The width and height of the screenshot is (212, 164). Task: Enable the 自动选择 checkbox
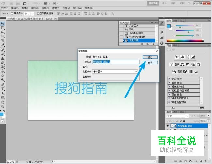tap(12, 13)
